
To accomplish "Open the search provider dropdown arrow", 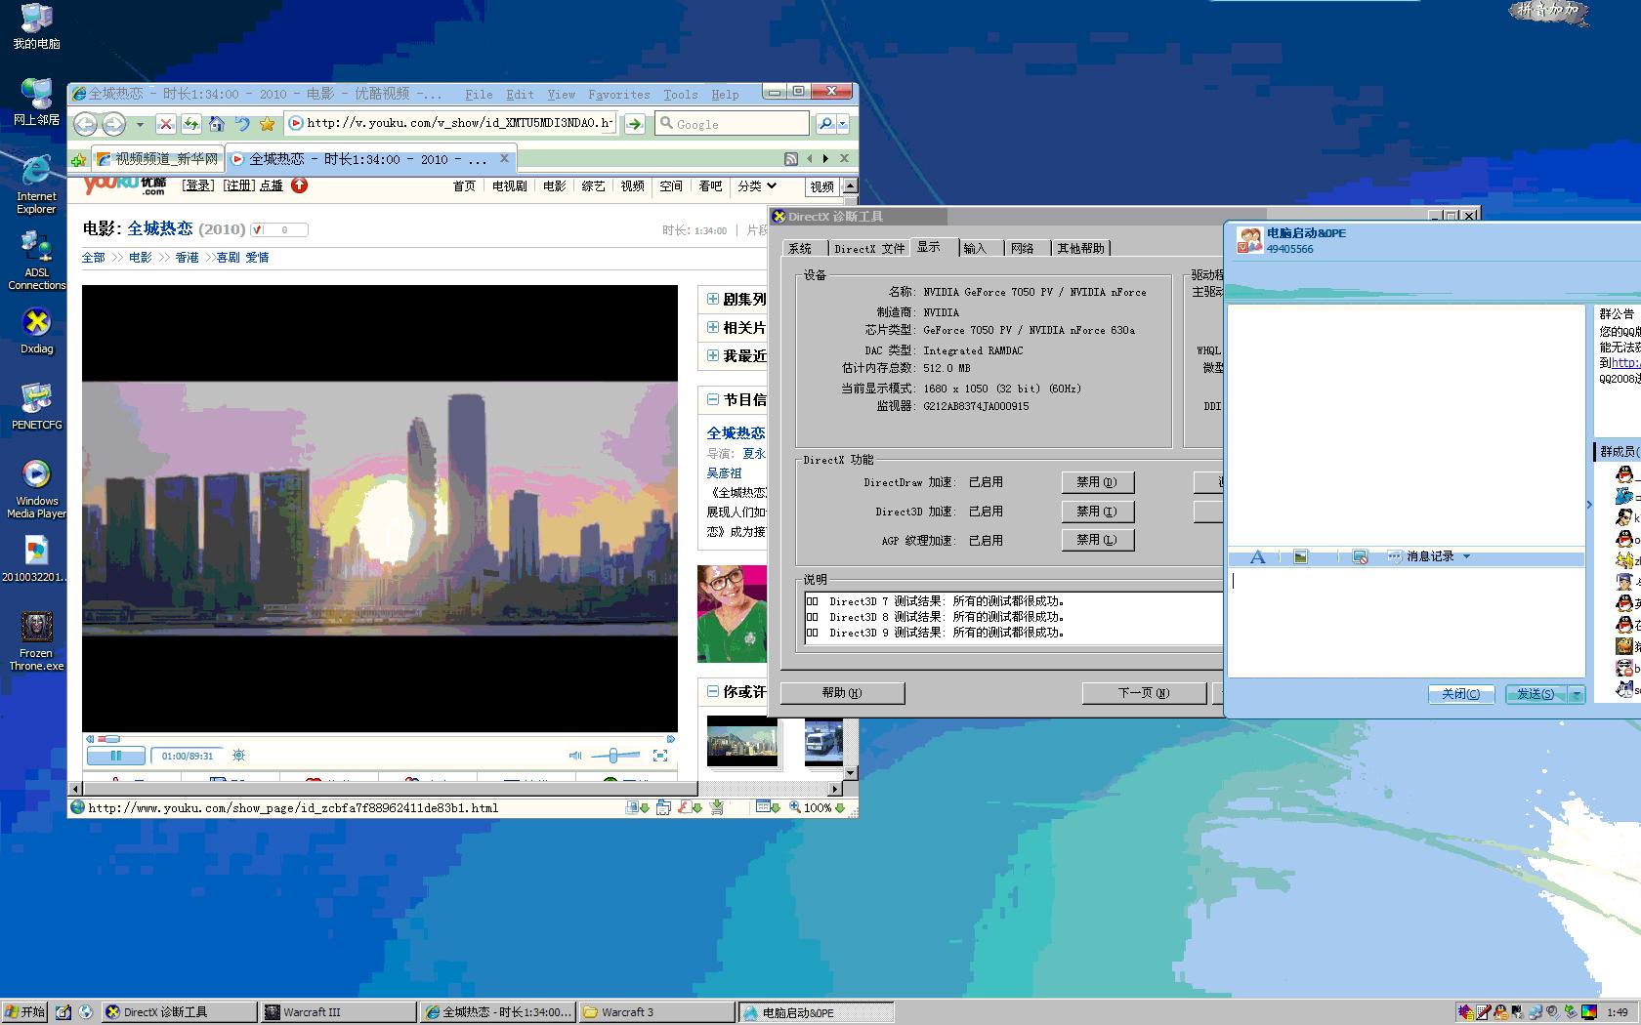I will coord(843,124).
